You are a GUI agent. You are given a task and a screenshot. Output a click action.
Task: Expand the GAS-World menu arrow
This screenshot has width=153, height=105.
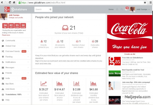(28, 89)
